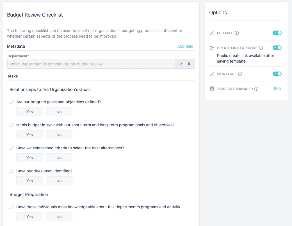Check the established criteria for alternatives checkbox
292x226 pixels.
tap(11, 148)
